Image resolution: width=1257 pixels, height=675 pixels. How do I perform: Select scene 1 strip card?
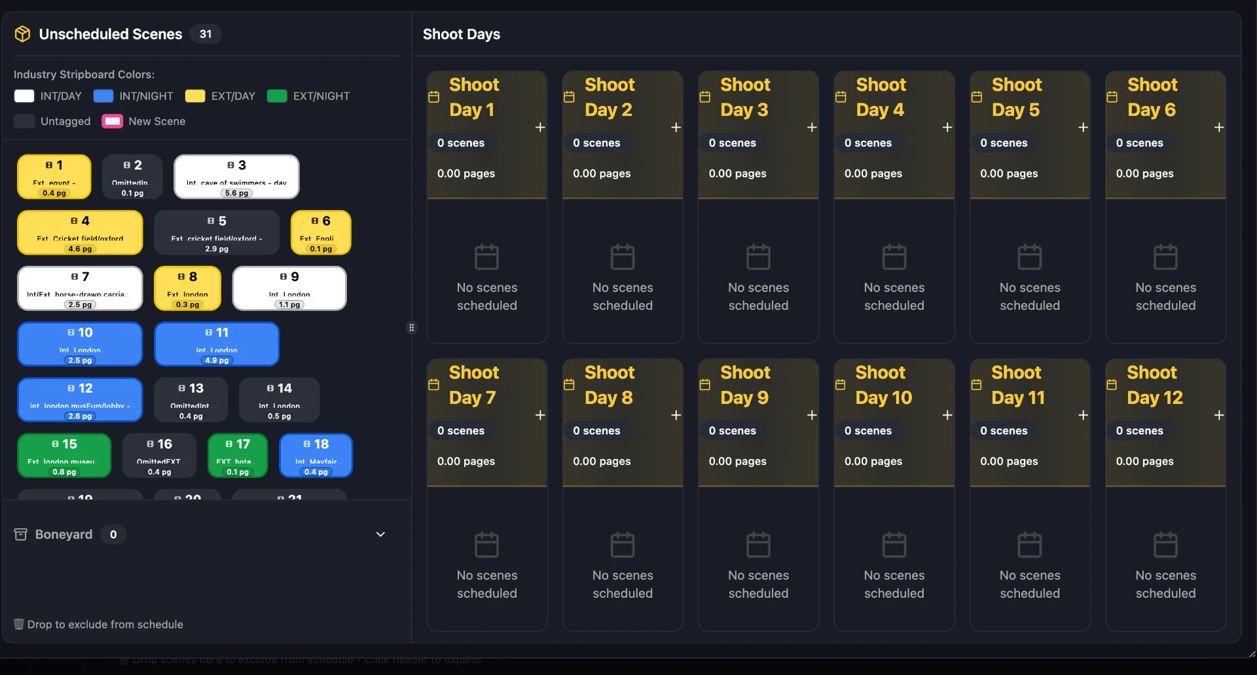[54, 177]
